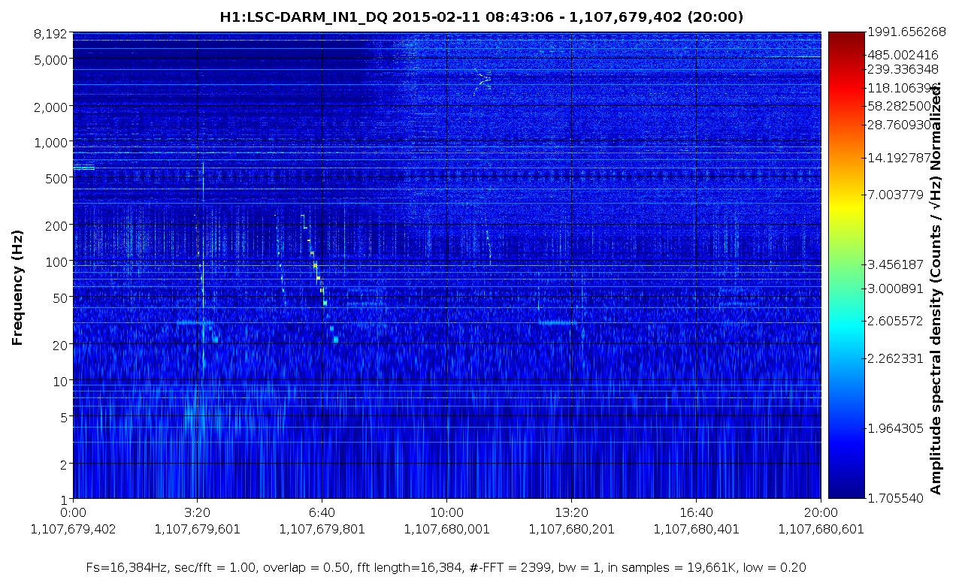This screenshot has width=962, height=577.
Task: Click GPS time 1,107,680,601 below 20:00
Action: (821, 529)
